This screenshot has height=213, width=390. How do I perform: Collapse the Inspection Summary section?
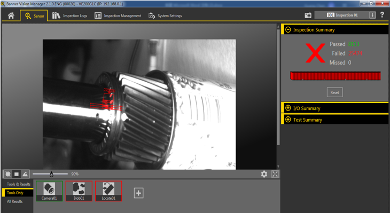pos(288,29)
